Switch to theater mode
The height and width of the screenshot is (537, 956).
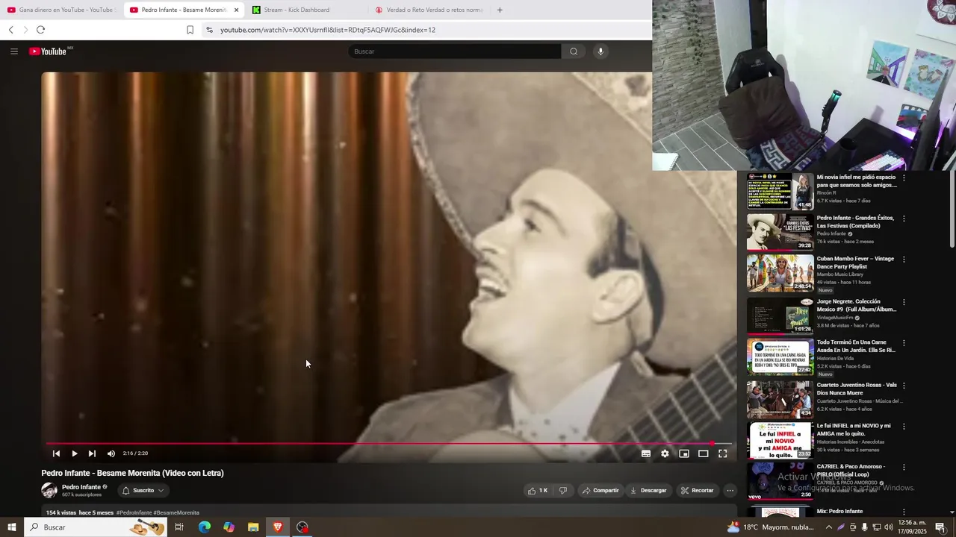[703, 453]
